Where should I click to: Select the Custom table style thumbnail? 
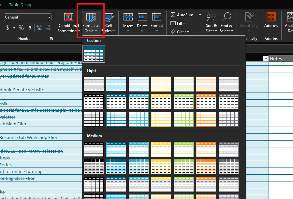94,54
